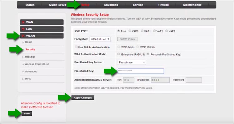Open the WPS sidebar page
The width and height of the screenshot is (234, 124).
[x=28, y=79]
